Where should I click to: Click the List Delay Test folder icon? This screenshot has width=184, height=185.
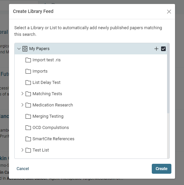coord(28,83)
